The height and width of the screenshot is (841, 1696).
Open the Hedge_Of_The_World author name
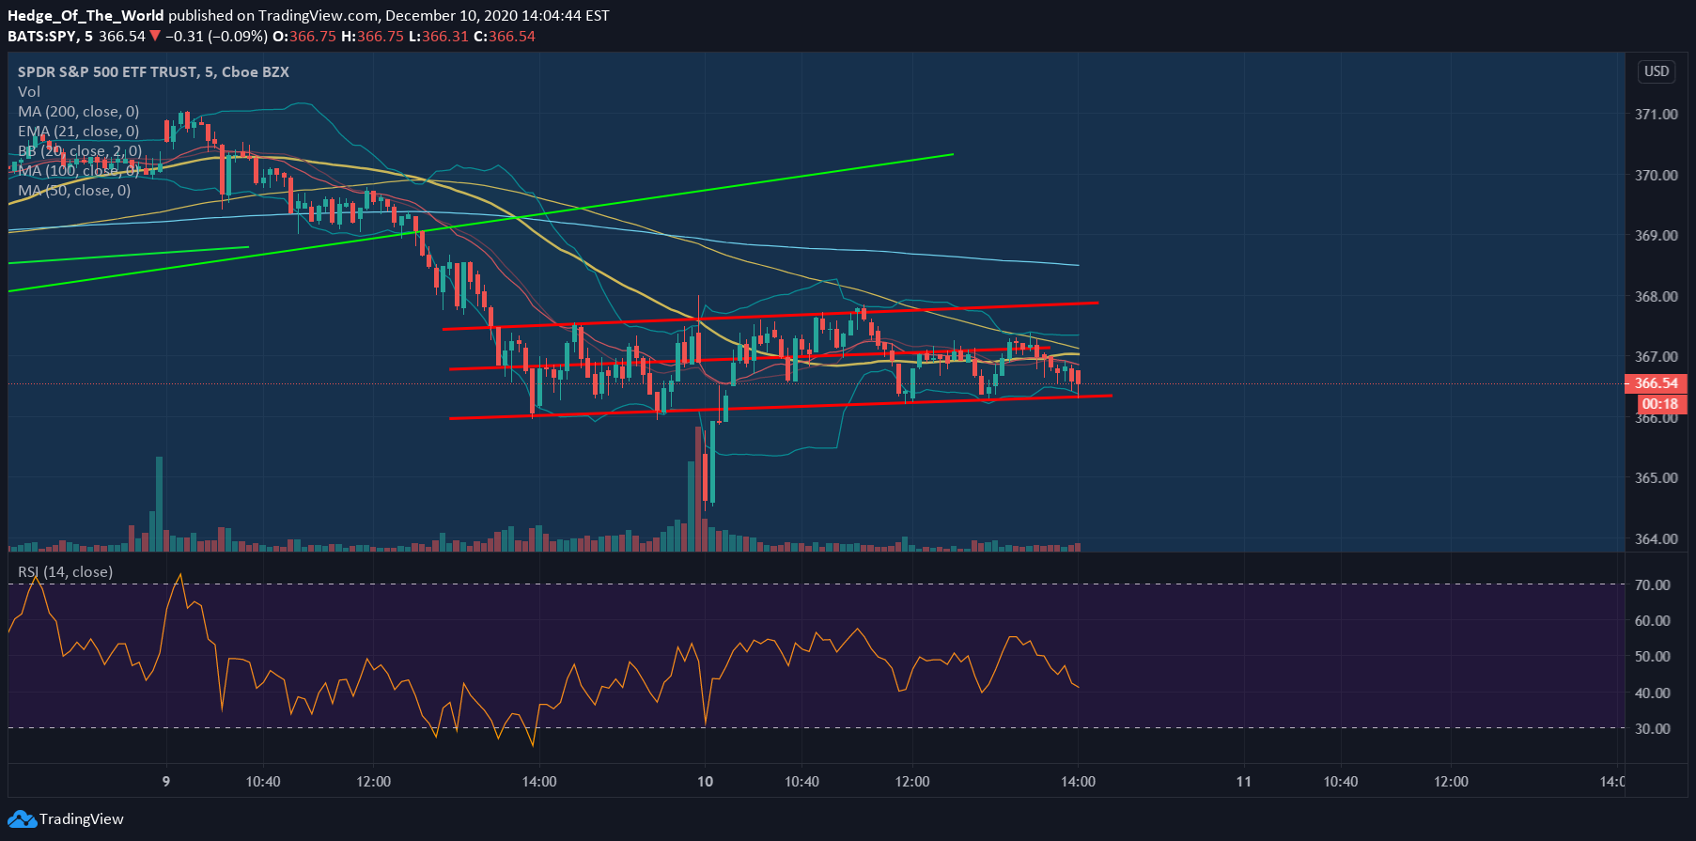point(86,15)
